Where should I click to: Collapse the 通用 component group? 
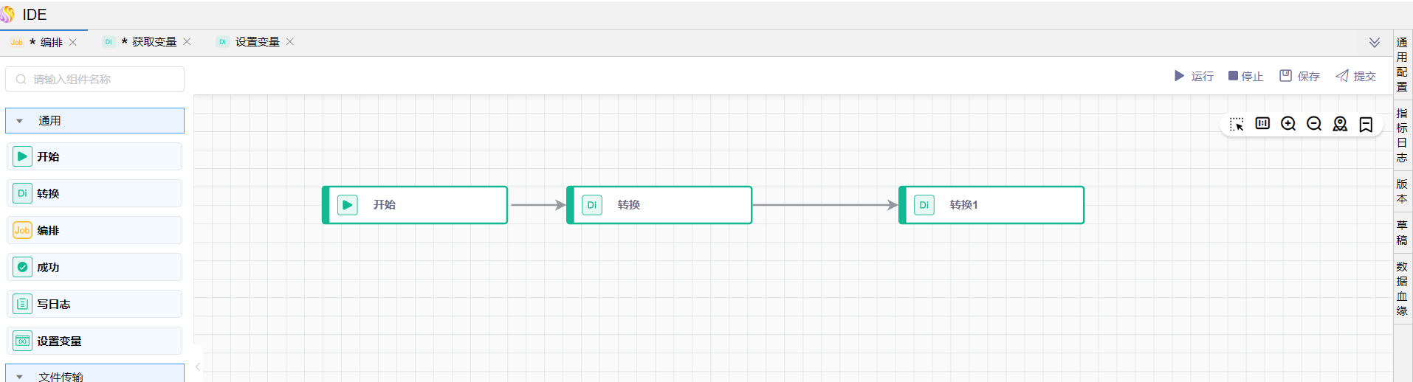click(20, 121)
